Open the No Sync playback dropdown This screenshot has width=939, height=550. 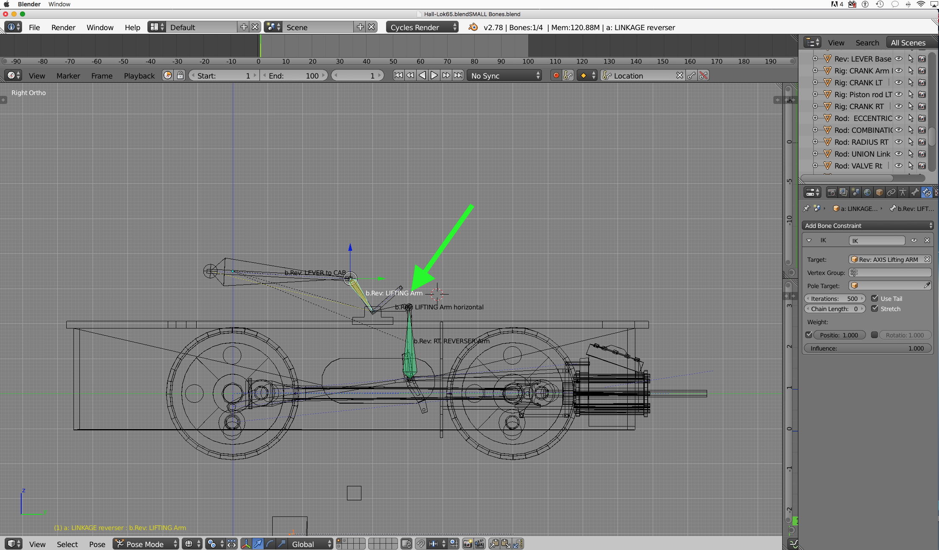(504, 76)
